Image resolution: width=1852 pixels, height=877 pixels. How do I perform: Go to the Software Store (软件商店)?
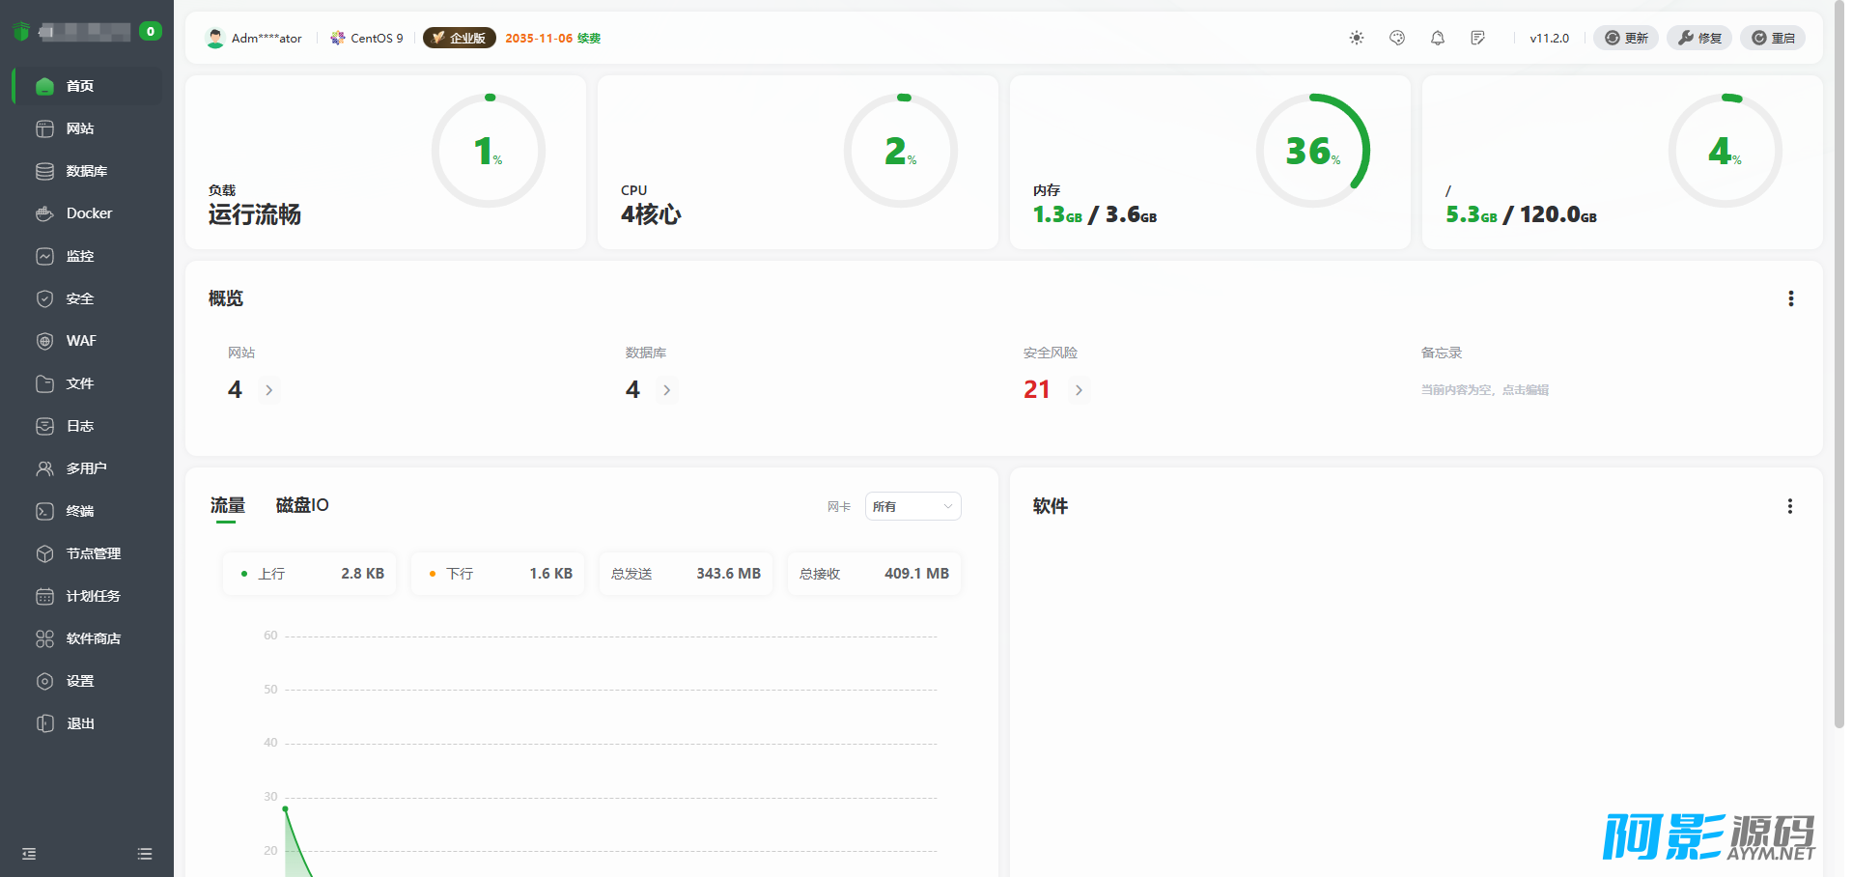93,638
